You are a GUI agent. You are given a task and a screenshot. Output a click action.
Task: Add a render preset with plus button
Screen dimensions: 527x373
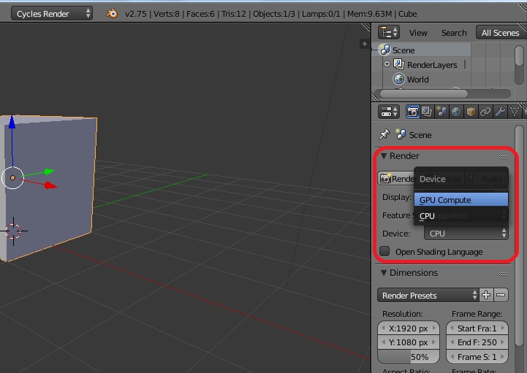coord(487,296)
